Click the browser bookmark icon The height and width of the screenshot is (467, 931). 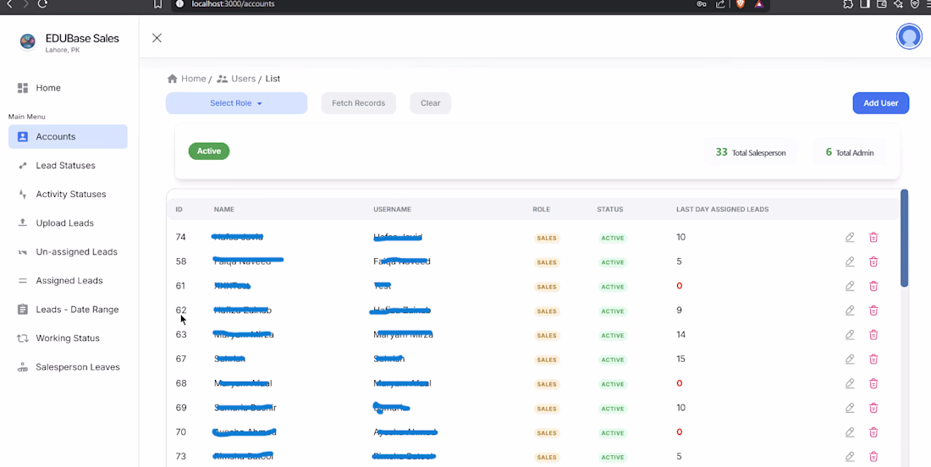[x=158, y=4]
